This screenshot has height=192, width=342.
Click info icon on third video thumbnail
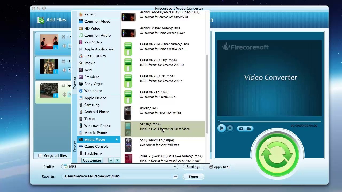(56, 96)
